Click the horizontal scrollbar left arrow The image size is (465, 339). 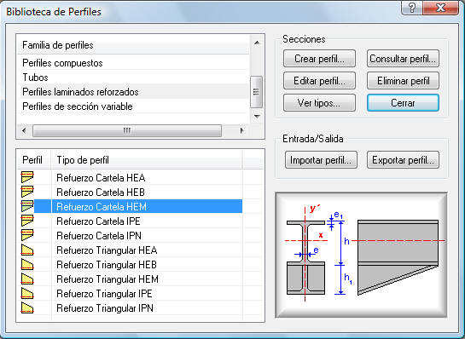click(x=25, y=130)
